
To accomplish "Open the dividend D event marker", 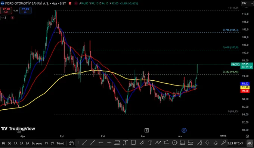I will [x=184, y=130].
